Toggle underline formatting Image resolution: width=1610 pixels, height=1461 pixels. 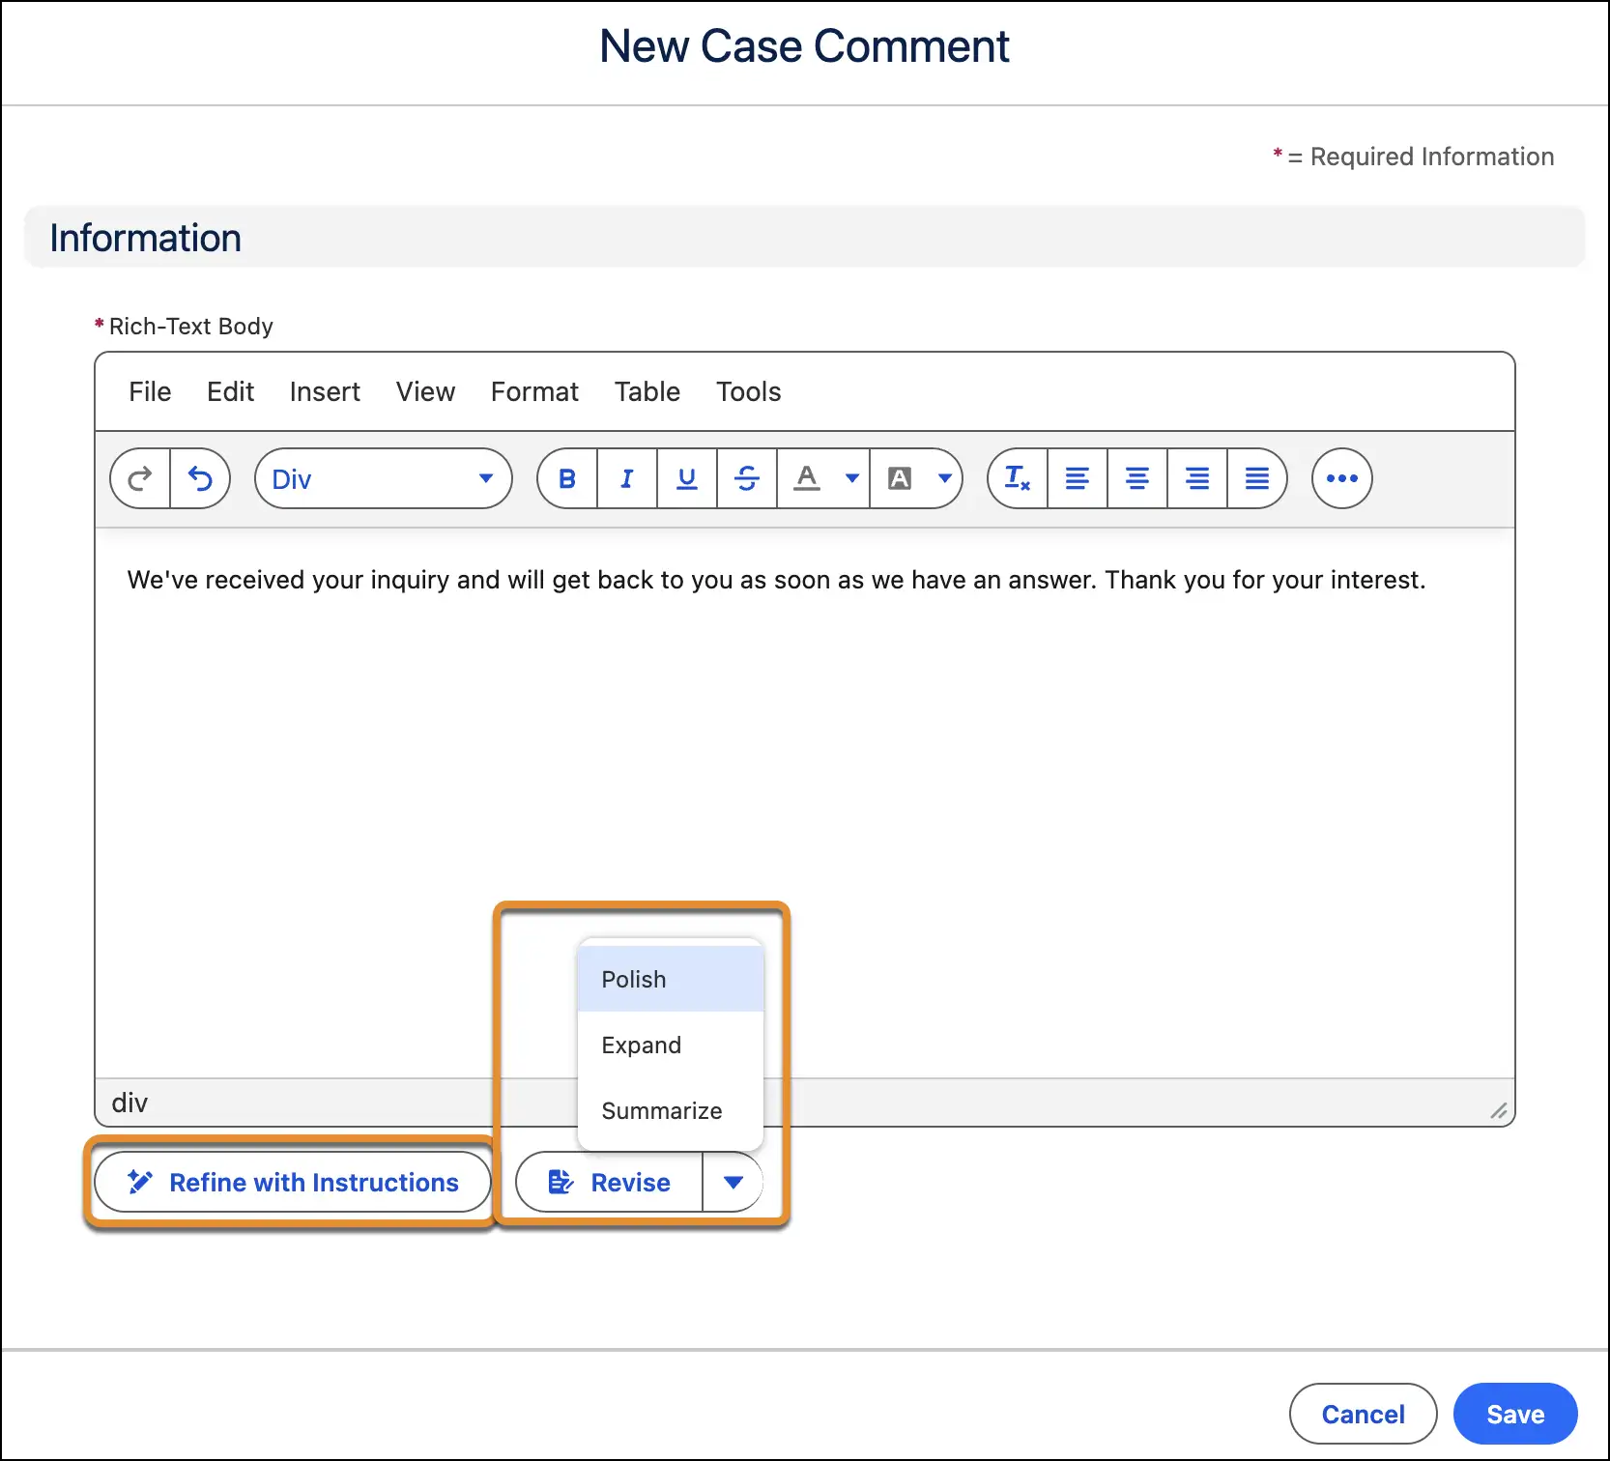pos(687,478)
